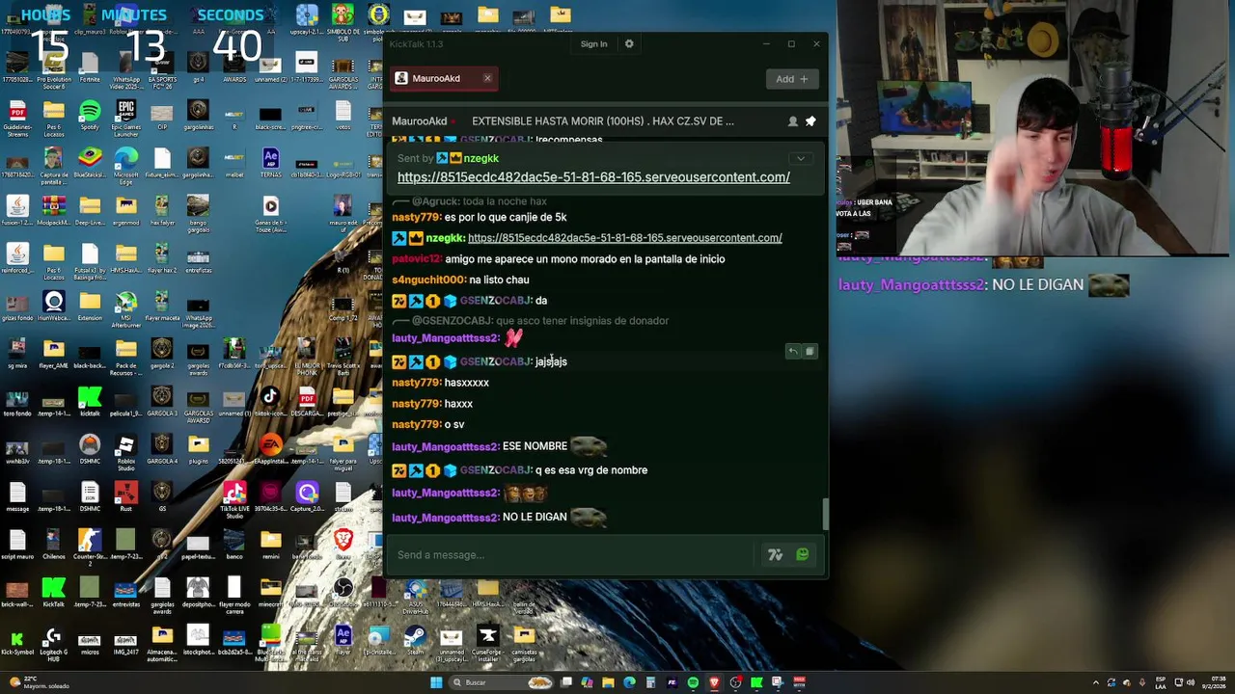The image size is (1235, 694).
Task: Select Pes 6 Locazos folder beside Spotify
Action: 54,119
